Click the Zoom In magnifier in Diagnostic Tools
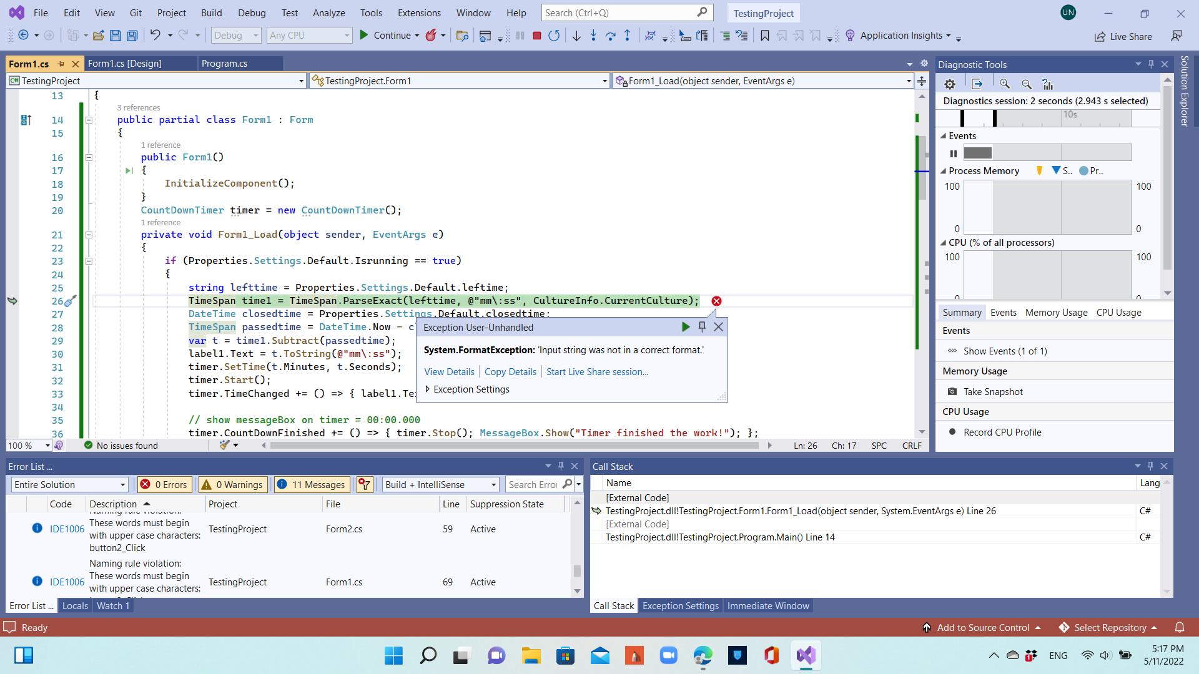 tap(1005, 84)
